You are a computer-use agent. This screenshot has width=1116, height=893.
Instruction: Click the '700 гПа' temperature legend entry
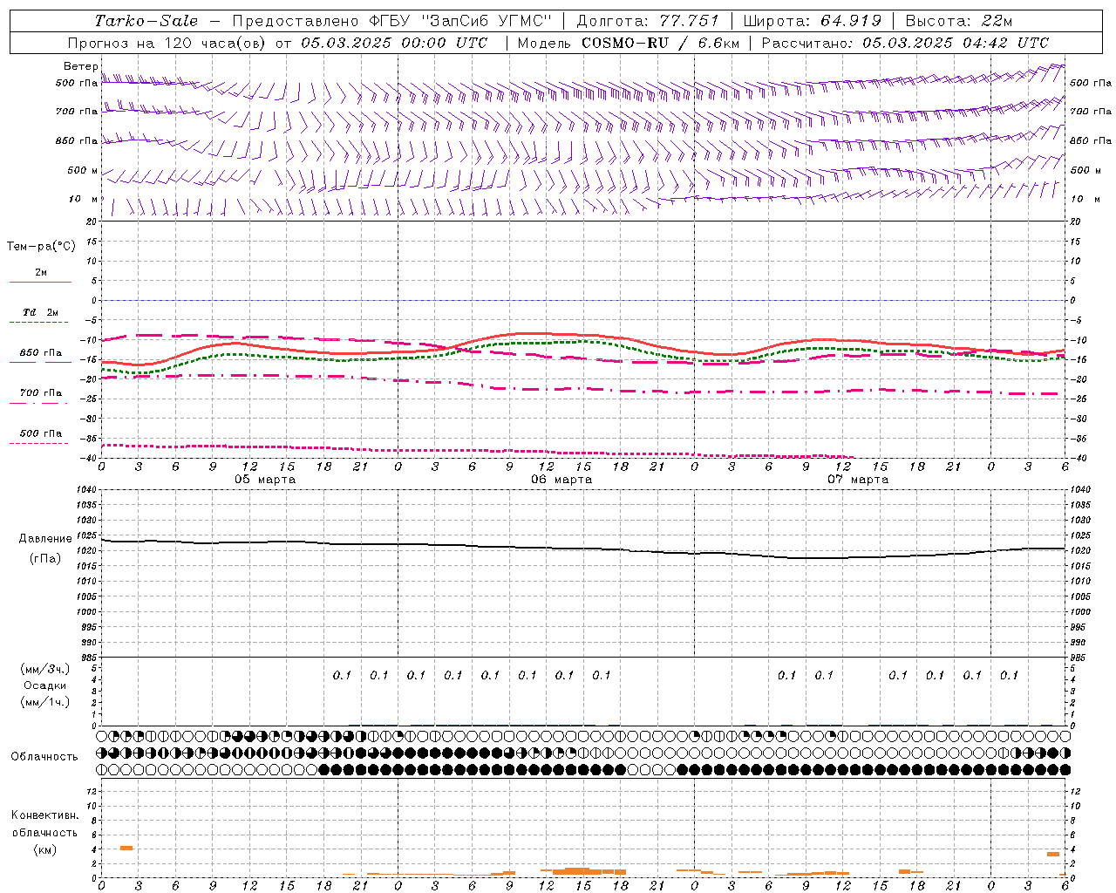[40, 393]
